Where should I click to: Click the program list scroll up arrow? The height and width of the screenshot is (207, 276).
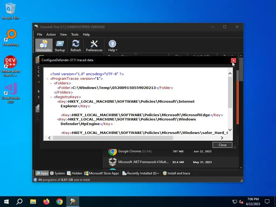tap(241, 56)
